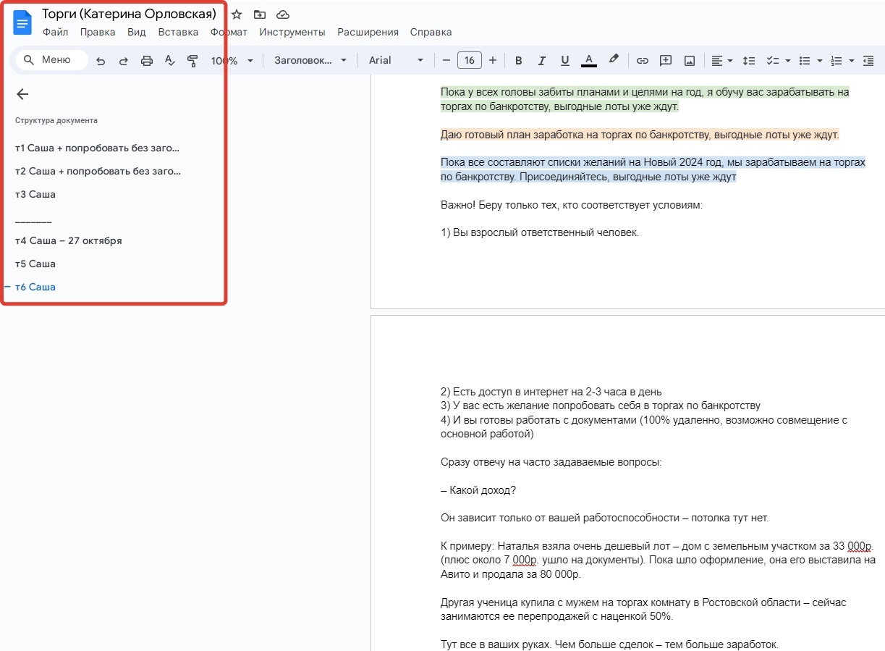The image size is (885, 651).
Task: Select the paint format roller tool
Action: tap(192, 61)
